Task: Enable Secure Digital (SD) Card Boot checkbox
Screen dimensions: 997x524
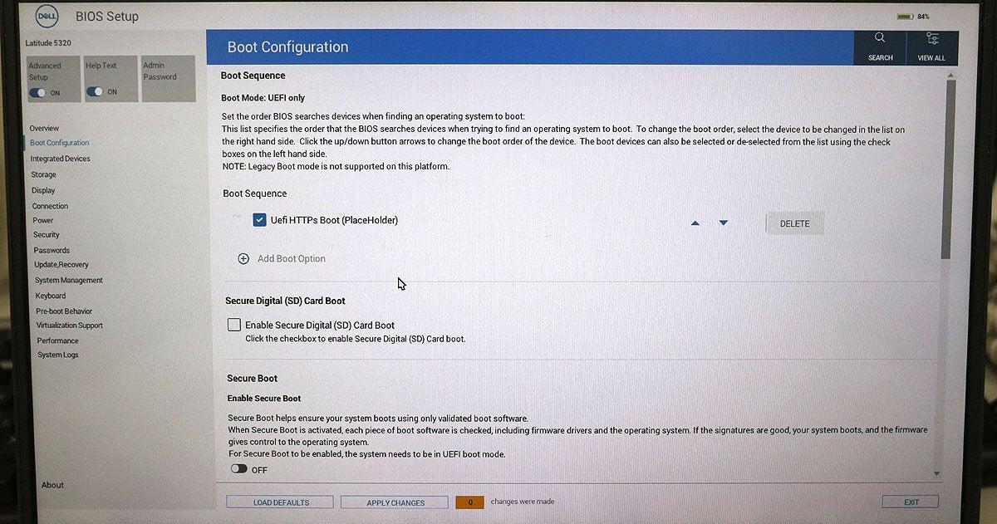Action: [x=234, y=325]
